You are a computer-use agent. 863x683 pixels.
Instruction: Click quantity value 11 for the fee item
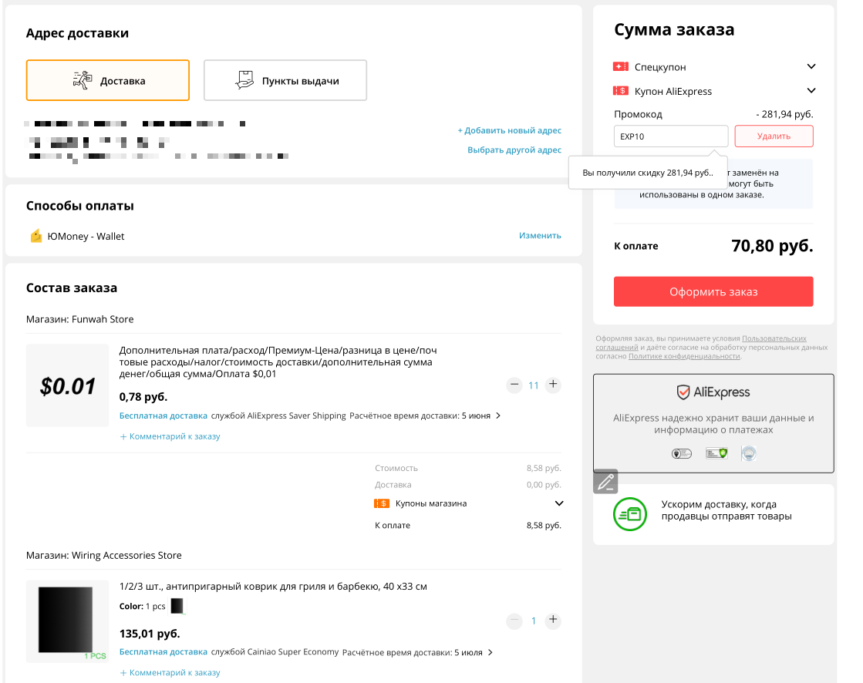tap(534, 385)
